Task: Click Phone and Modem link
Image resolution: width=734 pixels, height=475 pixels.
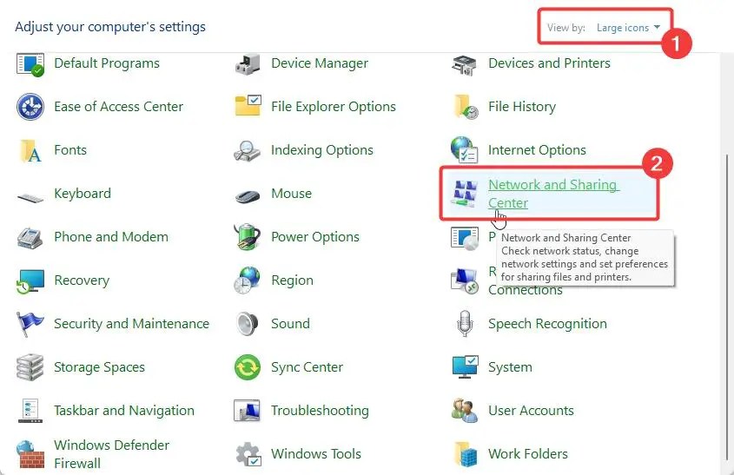Action: (x=111, y=237)
